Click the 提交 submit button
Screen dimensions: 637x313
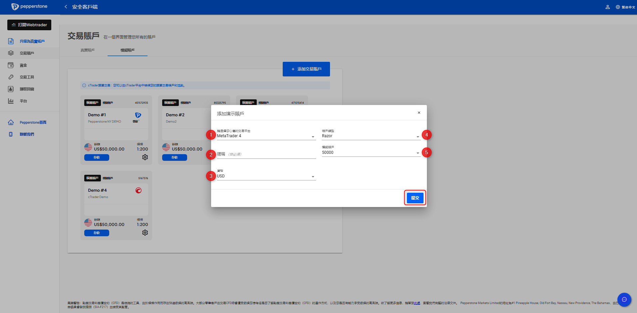tap(415, 198)
